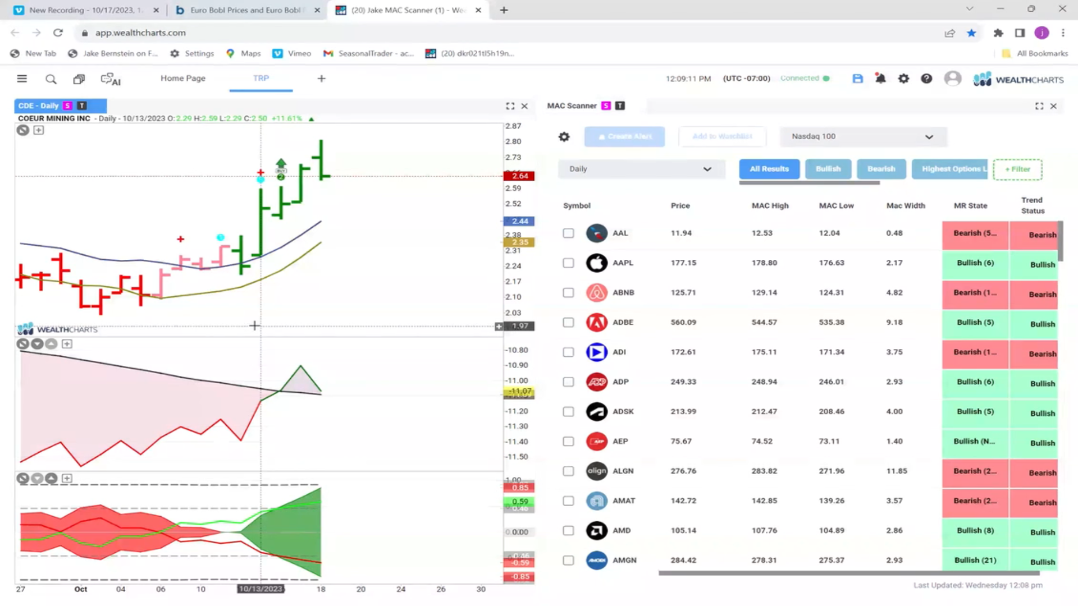Open the layouts copy icon
This screenshot has height=606, width=1078.
click(79, 79)
